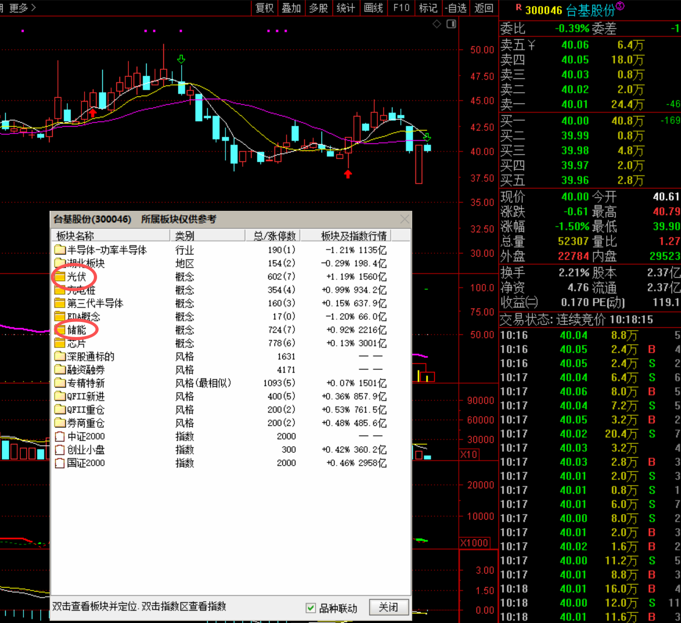Click the QFII新进 folder icon

60,397
